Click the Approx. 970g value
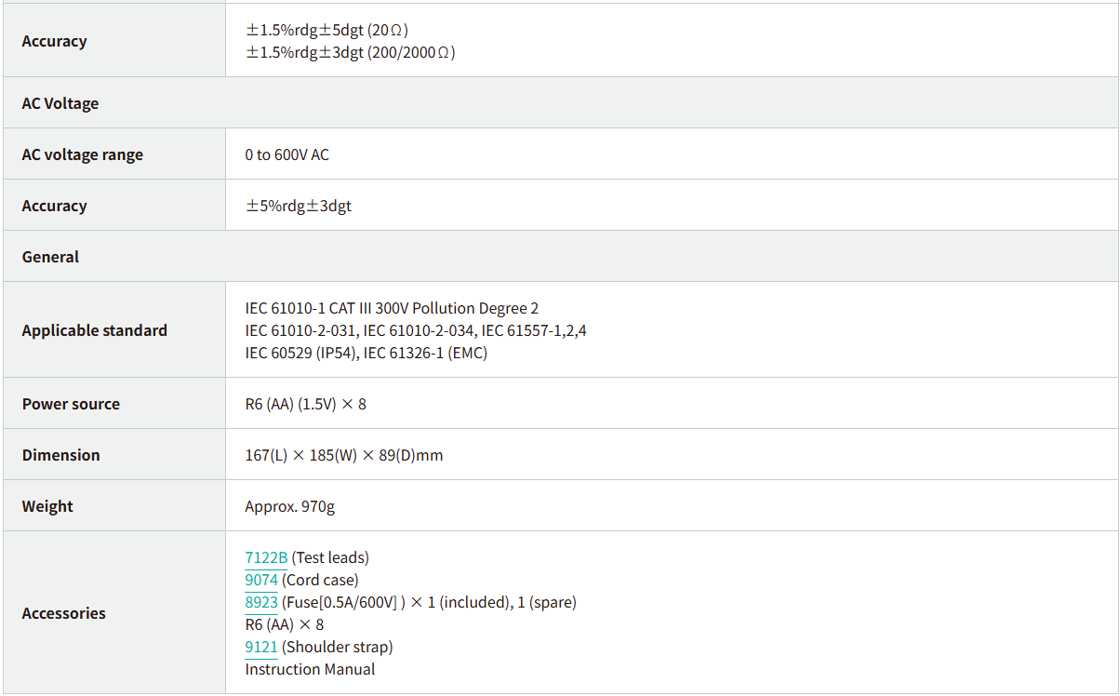Image resolution: width=1120 pixels, height=696 pixels. tap(289, 506)
